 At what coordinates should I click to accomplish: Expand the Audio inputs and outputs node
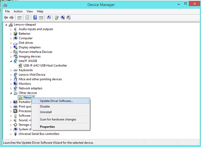(x=11, y=29)
